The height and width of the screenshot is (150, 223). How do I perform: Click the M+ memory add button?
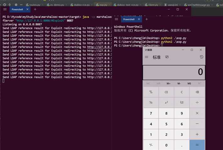coord(168,83)
